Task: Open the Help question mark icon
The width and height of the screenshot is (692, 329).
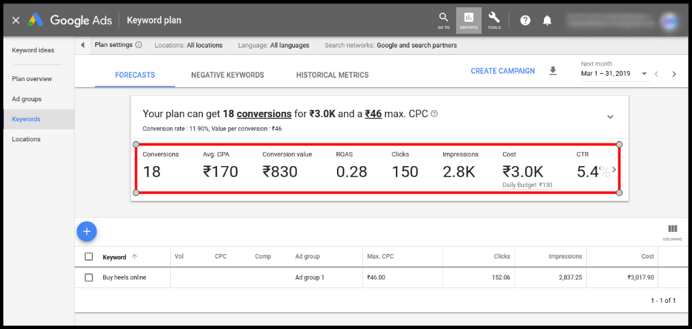Action: click(x=525, y=20)
